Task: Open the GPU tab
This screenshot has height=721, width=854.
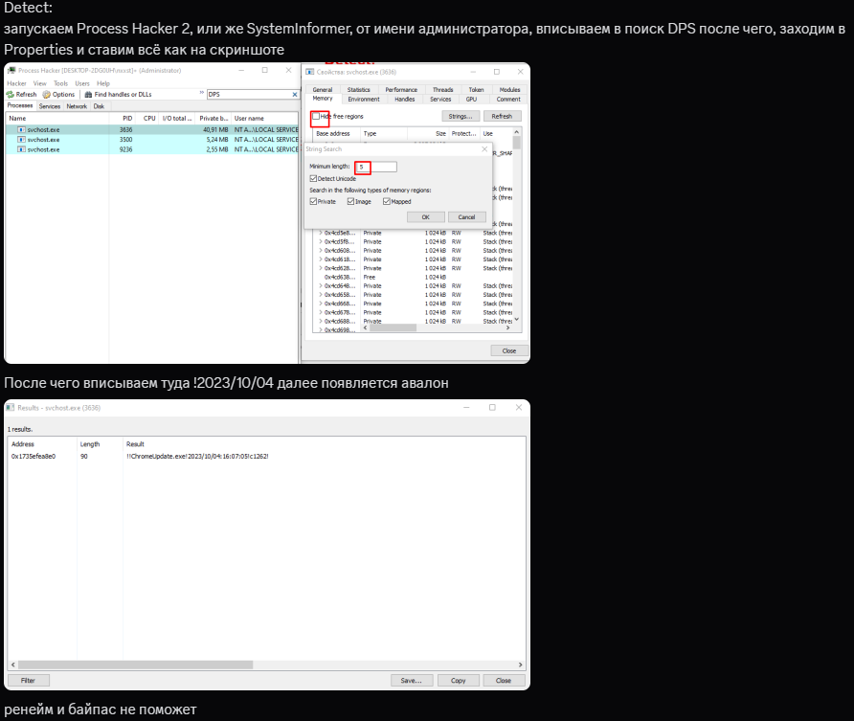Action: coord(471,100)
